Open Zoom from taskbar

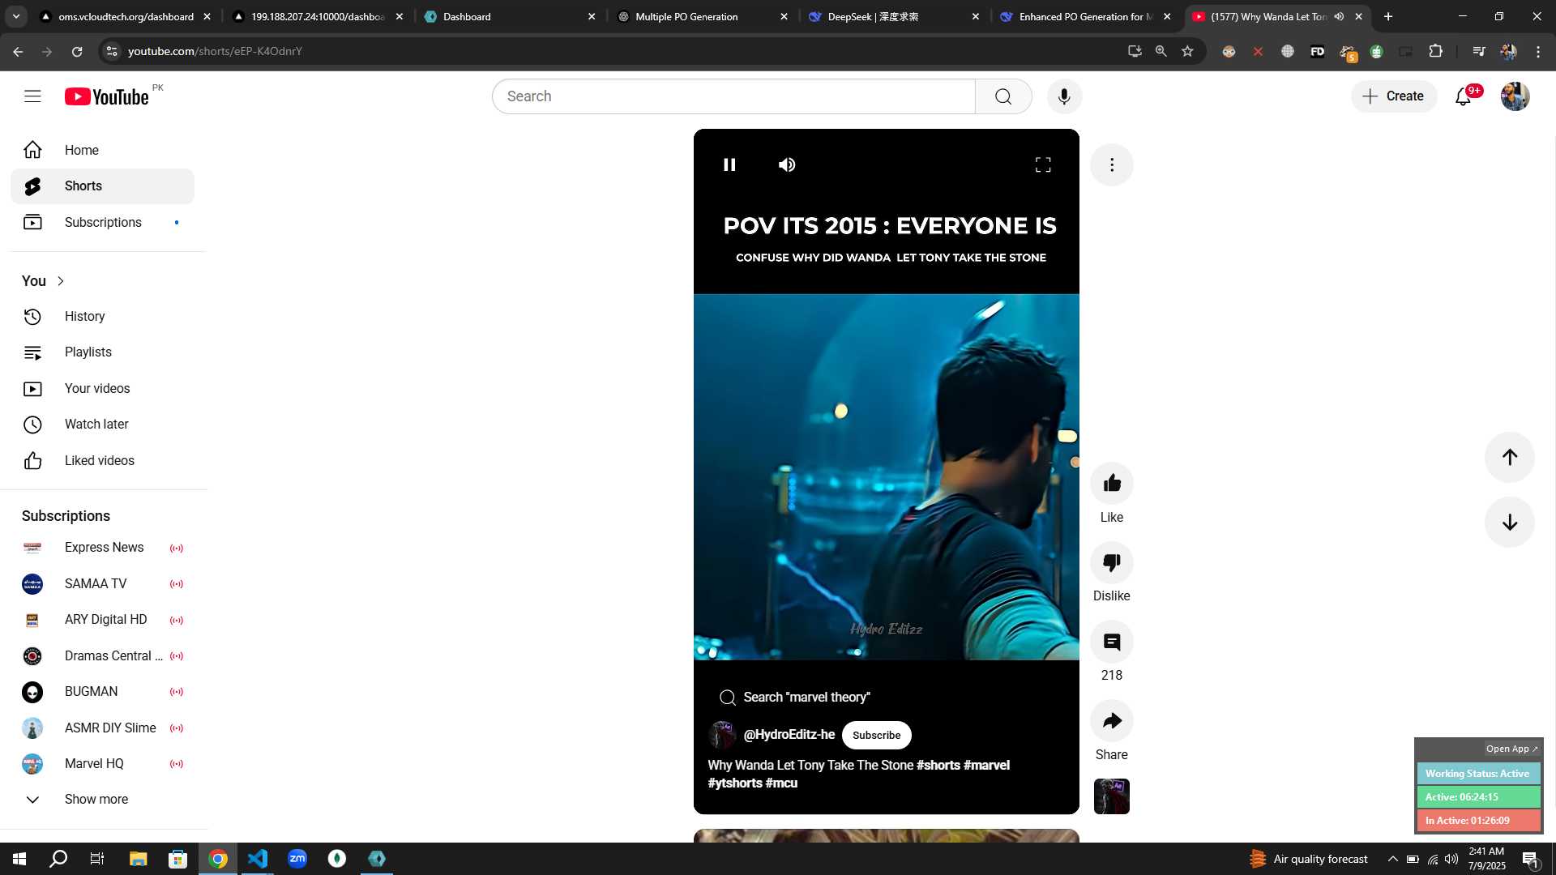[x=297, y=859]
